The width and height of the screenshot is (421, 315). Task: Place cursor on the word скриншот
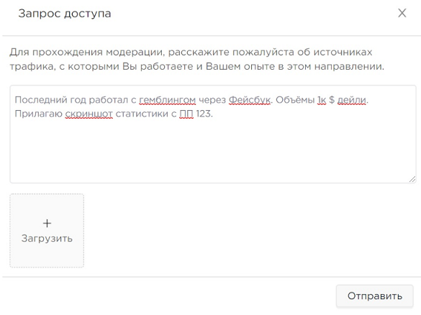point(89,114)
